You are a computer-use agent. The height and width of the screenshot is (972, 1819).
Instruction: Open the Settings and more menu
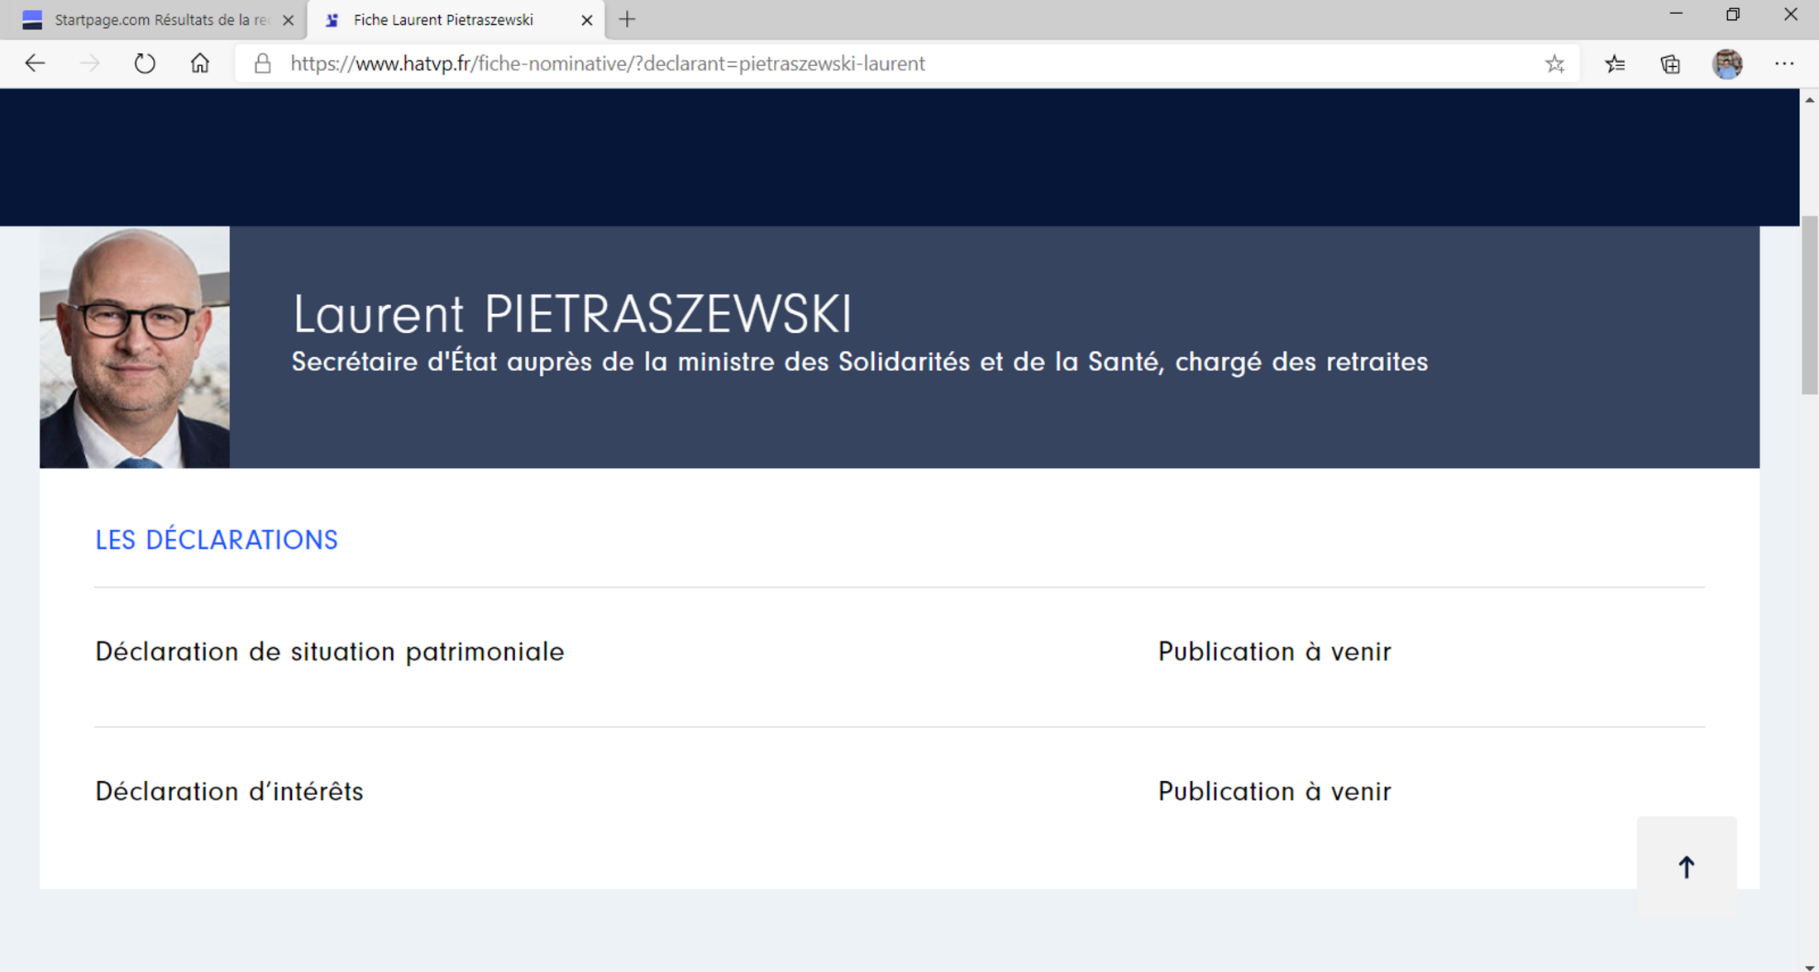[1783, 64]
